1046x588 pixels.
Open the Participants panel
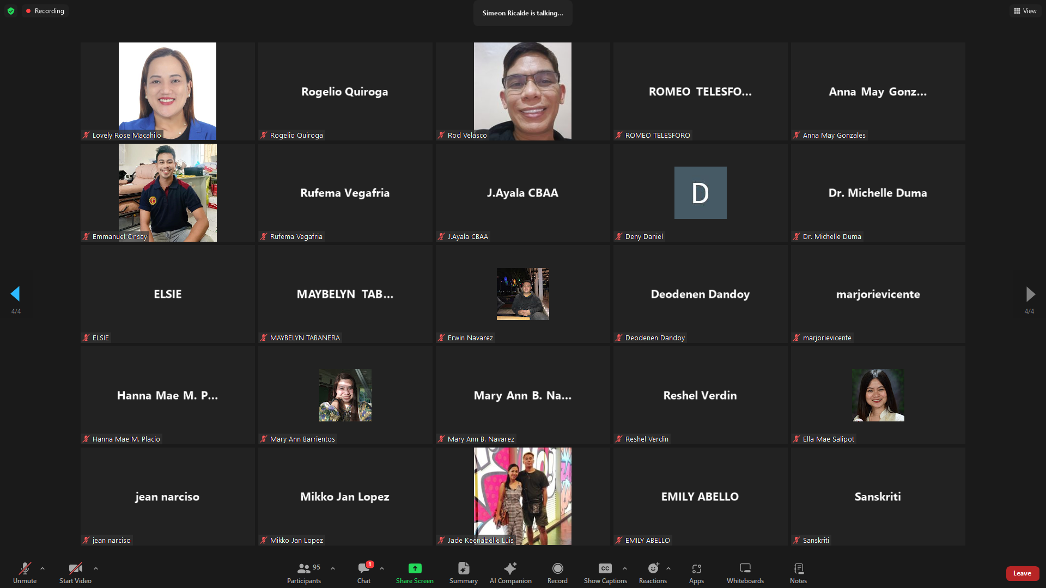304,573
